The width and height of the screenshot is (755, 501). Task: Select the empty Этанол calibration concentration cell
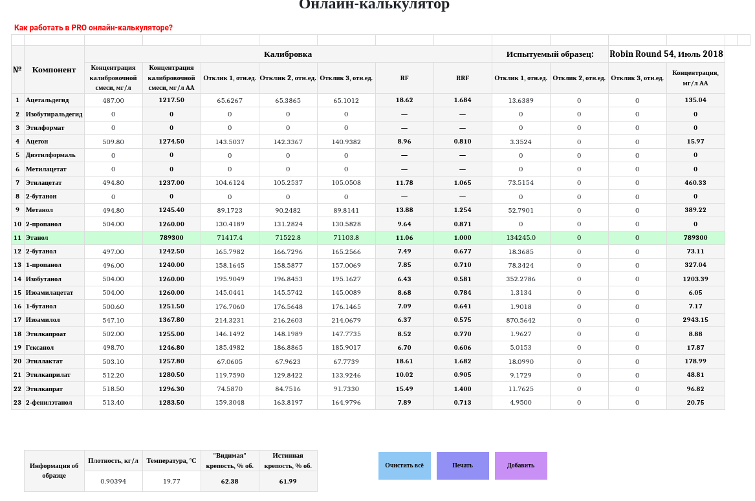point(113,238)
